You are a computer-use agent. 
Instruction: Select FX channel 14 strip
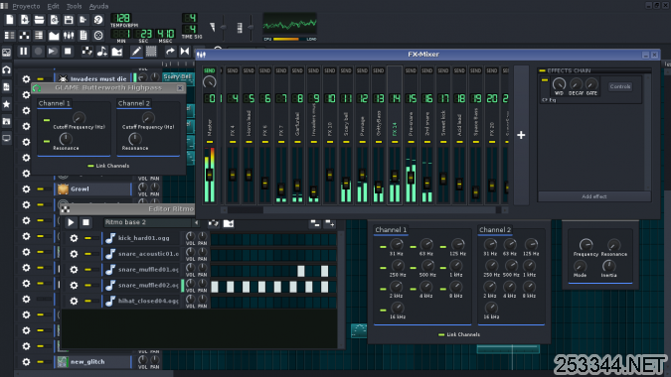pos(395,135)
